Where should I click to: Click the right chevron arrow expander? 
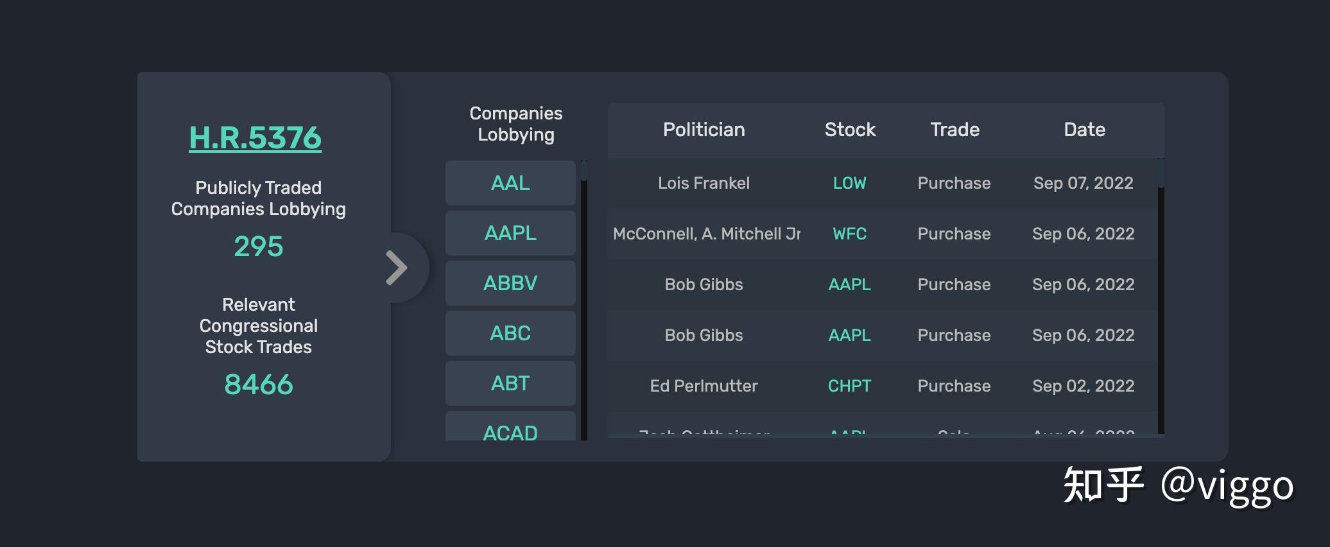[397, 267]
